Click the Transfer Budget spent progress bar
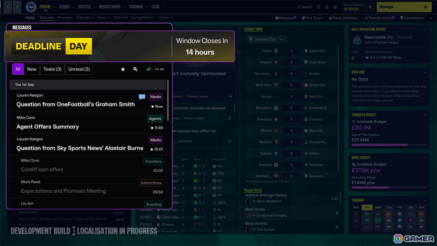437x246 pixels. [x=389, y=145]
